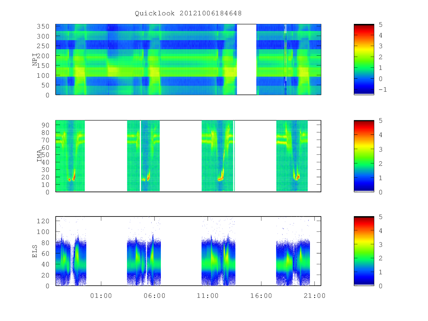Click the 21:00 time axis label

tap(315, 296)
